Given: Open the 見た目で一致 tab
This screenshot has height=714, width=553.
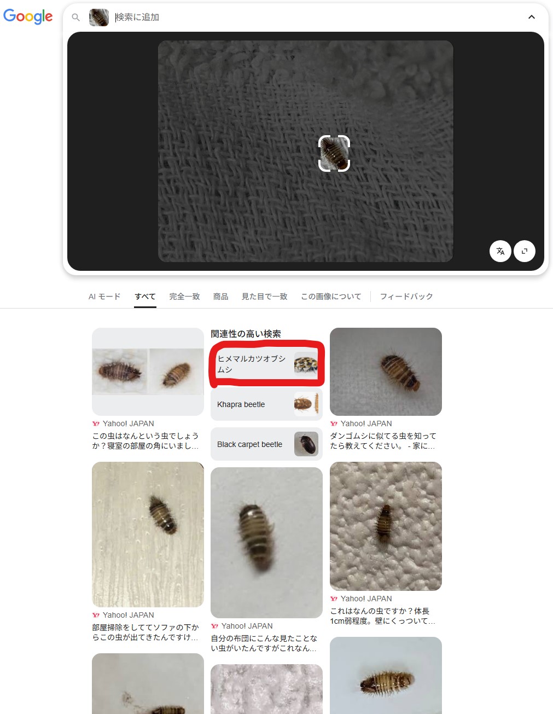Looking at the screenshot, I should [x=264, y=297].
